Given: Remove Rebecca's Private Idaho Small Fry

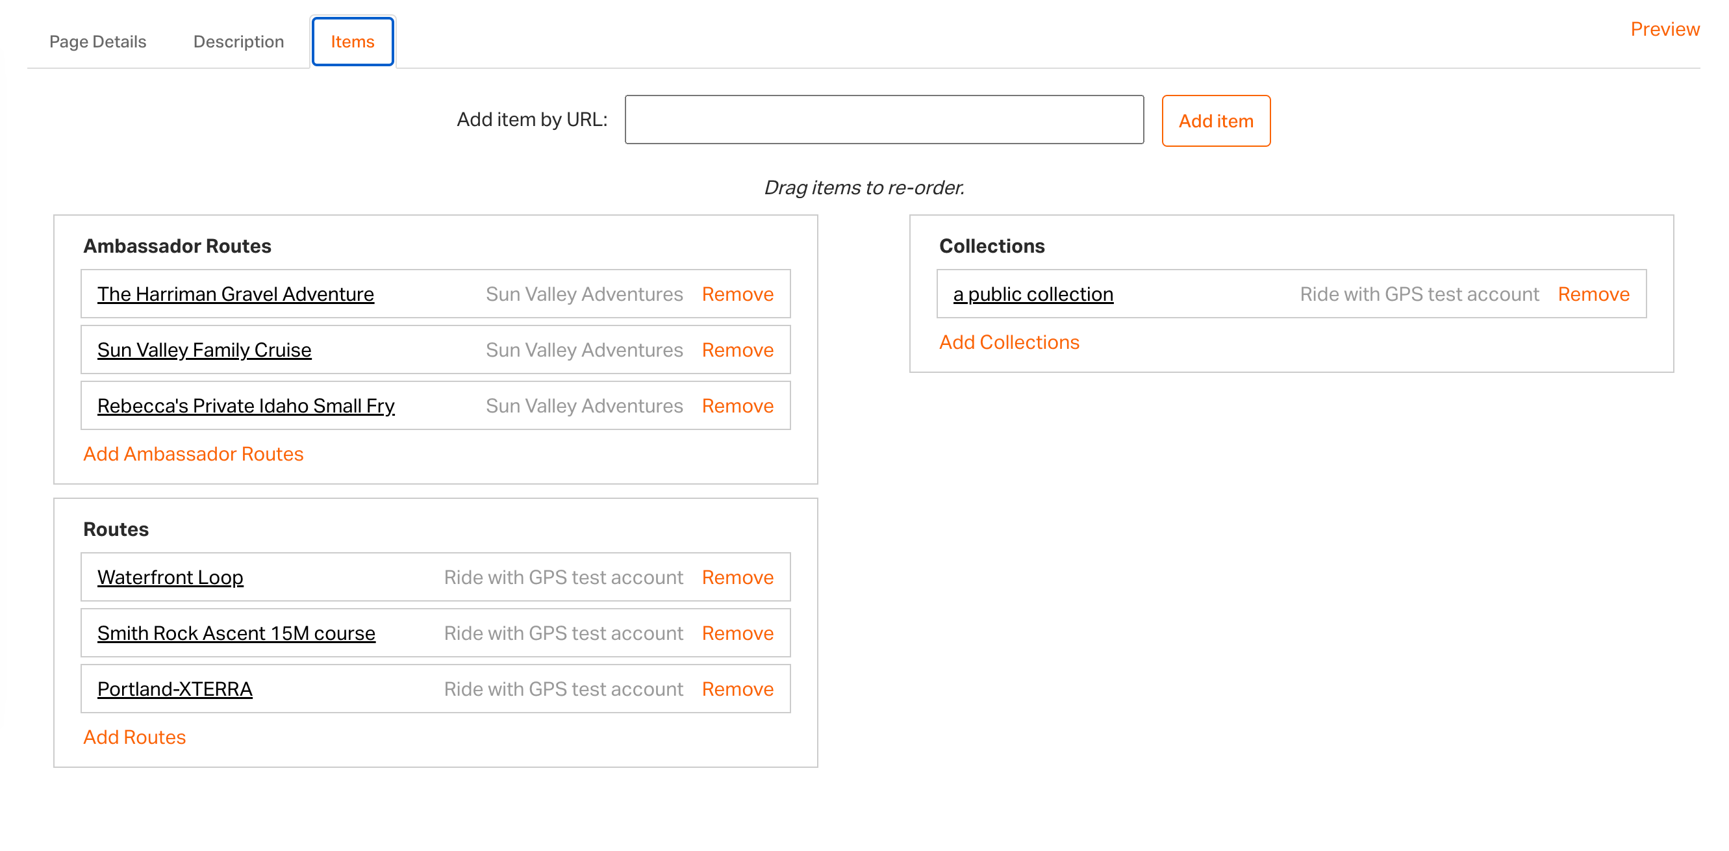Looking at the screenshot, I should point(737,405).
